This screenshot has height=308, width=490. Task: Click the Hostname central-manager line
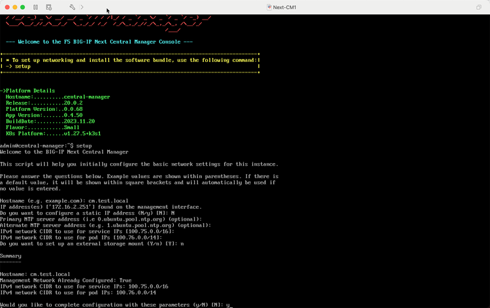pos(57,97)
